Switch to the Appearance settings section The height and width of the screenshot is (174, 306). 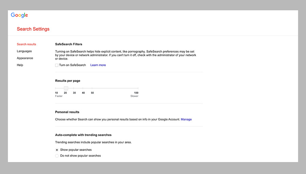tap(25, 58)
